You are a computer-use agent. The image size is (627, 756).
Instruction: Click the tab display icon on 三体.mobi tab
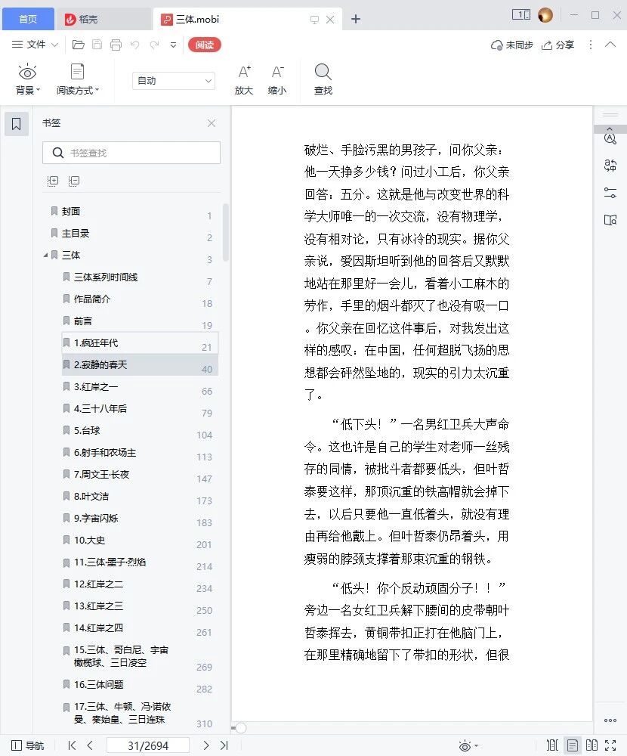(314, 20)
